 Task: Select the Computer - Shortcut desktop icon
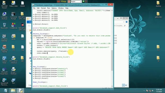click(4, 16)
